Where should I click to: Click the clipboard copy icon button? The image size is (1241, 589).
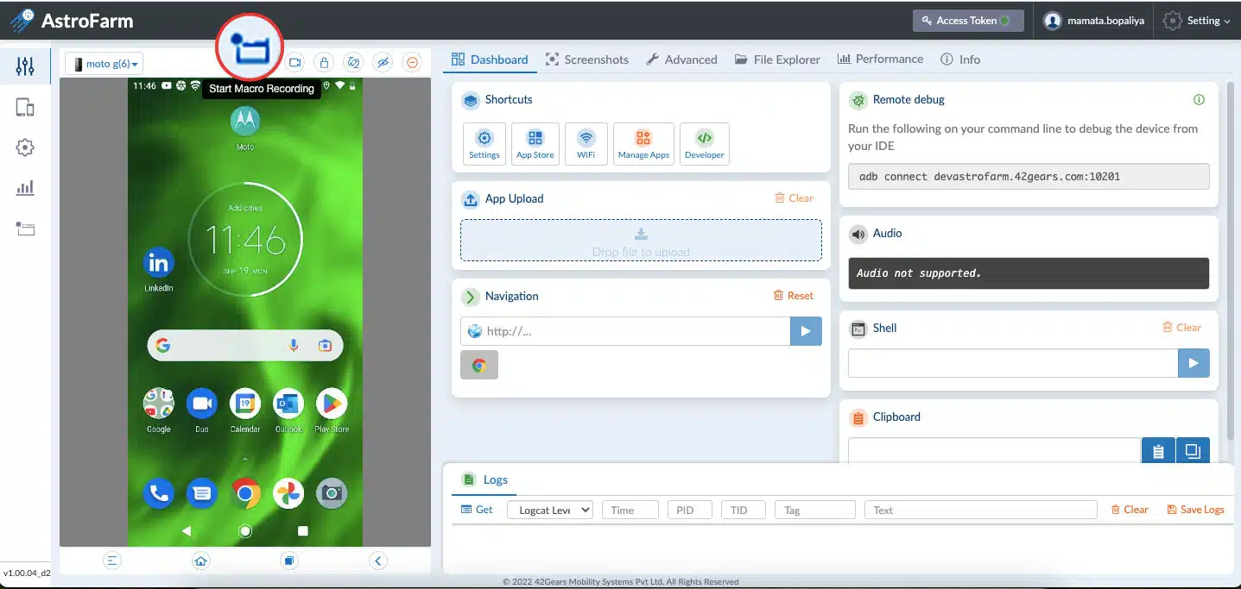click(x=1193, y=450)
